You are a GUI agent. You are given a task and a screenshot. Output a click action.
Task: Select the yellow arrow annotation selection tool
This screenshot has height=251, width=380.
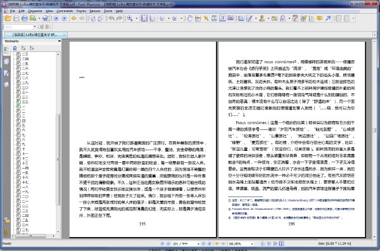click(x=206, y=18)
